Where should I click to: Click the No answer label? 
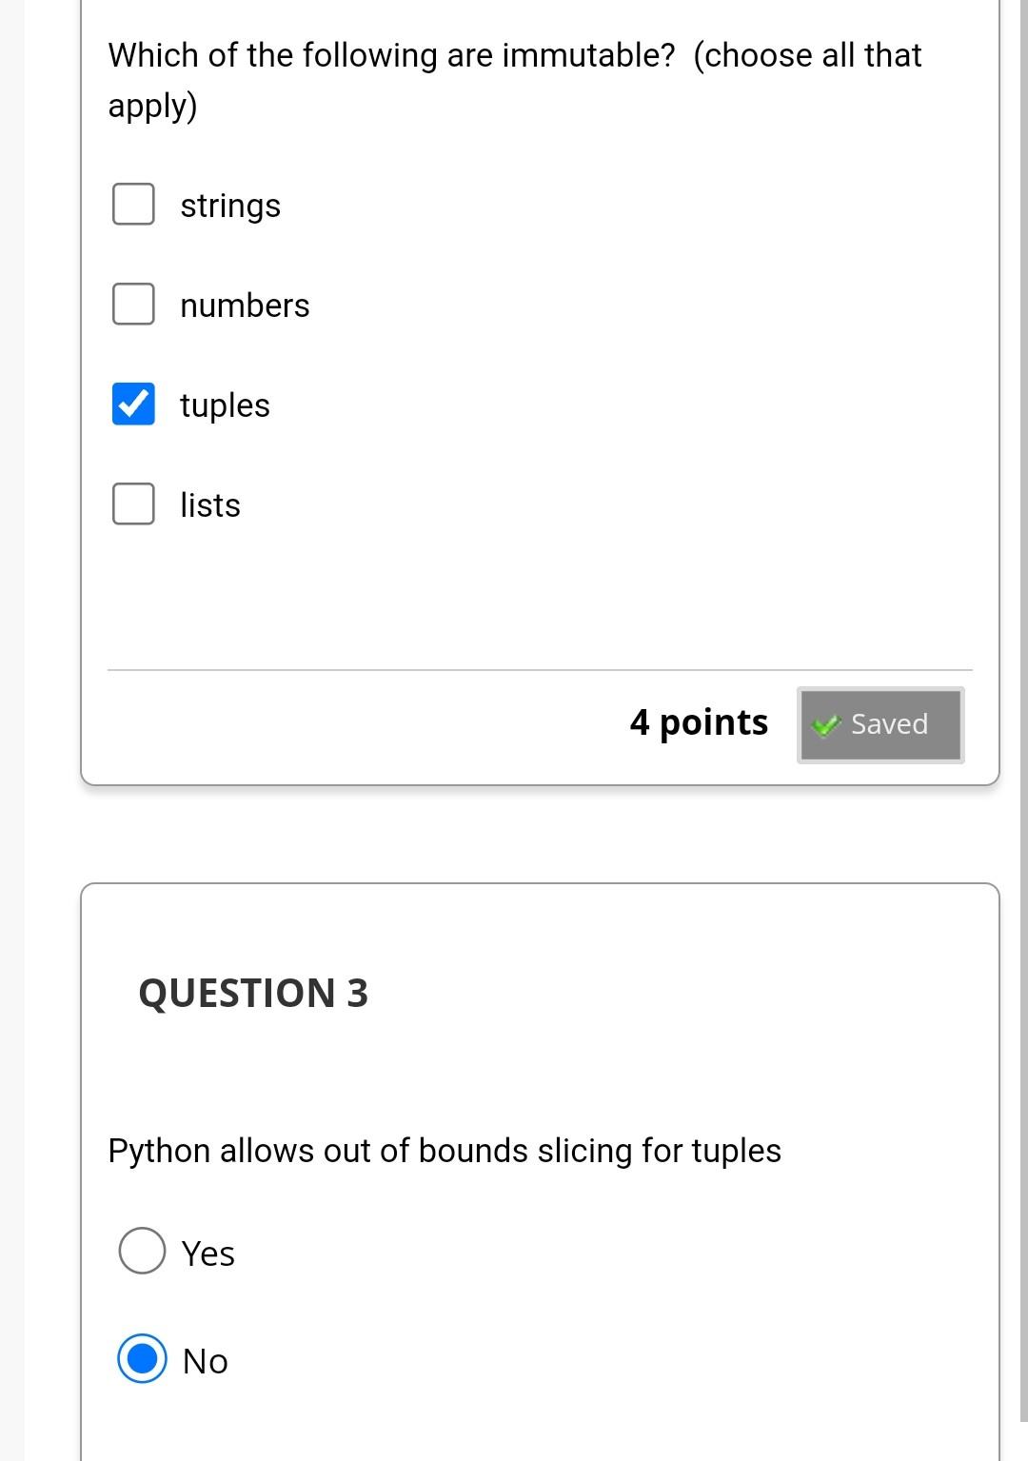point(205,1361)
